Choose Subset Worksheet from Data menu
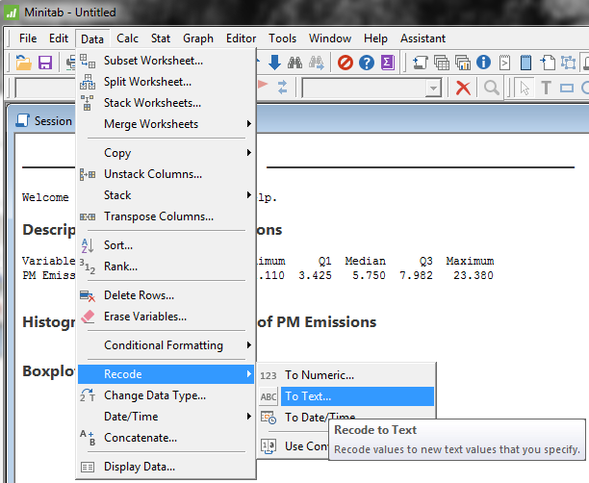This screenshot has height=483, width=589. (166, 60)
